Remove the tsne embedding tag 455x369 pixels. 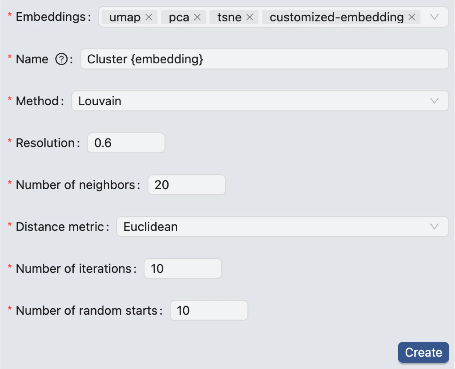250,17
